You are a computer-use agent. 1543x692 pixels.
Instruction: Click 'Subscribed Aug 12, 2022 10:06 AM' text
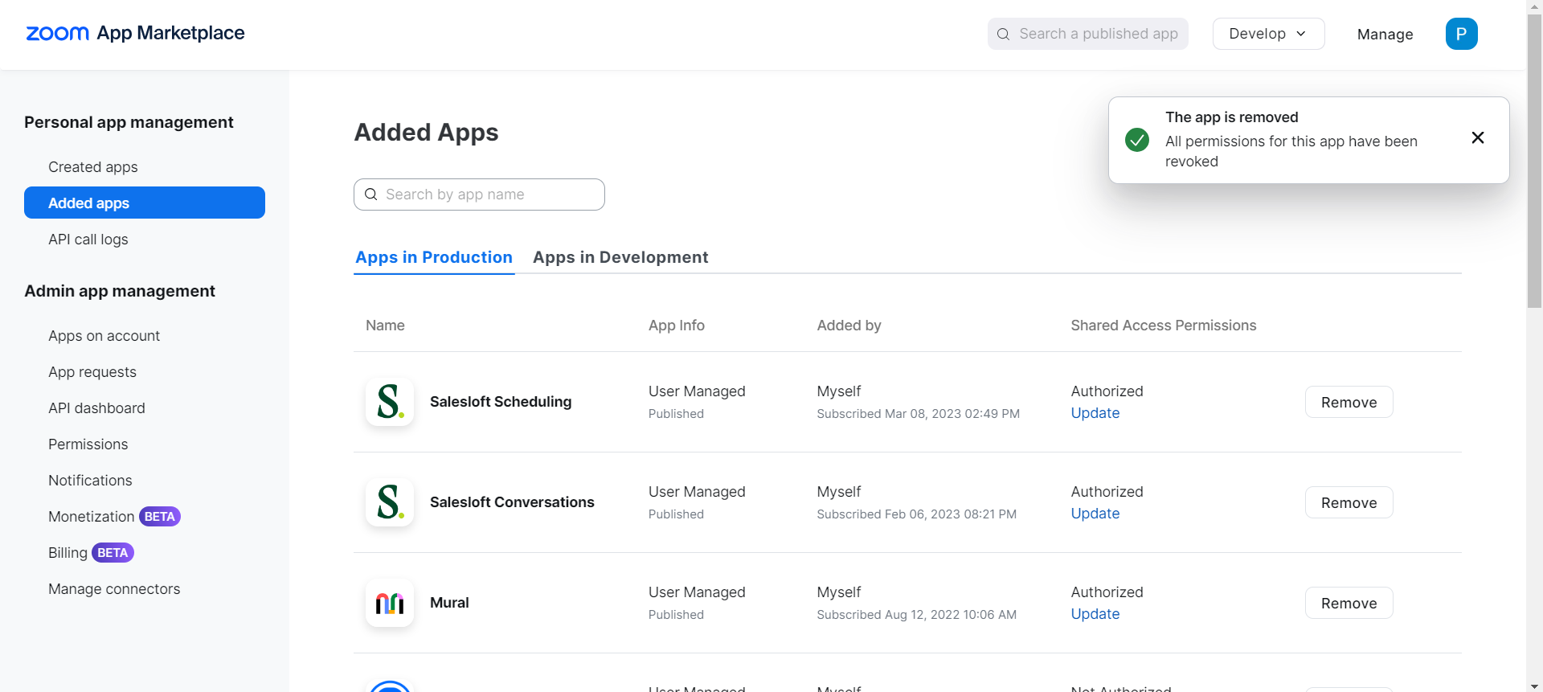click(916, 615)
